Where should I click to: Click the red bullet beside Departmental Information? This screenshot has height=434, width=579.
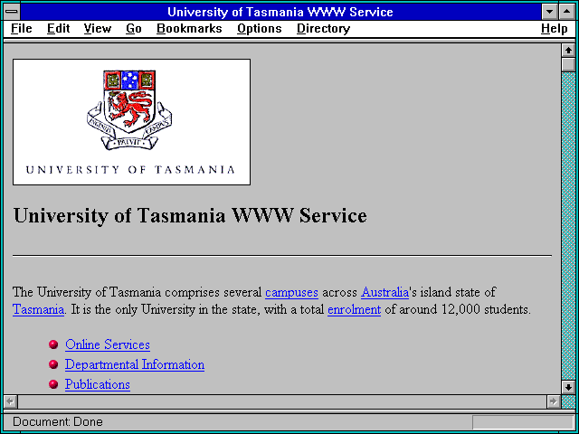tap(53, 364)
